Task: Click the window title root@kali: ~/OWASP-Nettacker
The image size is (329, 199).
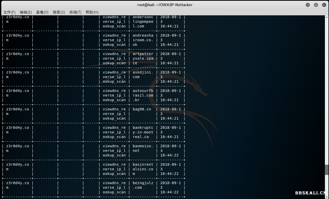Action: (x=164, y=5)
